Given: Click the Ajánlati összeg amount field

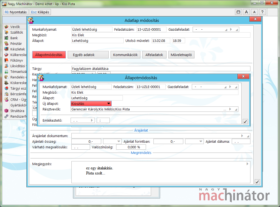Looking at the screenshot, I should click(x=86, y=141).
